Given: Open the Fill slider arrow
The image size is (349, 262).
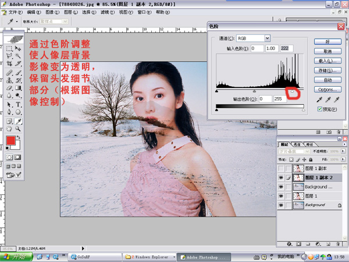Looking at the screenshot, I should 343,160.
